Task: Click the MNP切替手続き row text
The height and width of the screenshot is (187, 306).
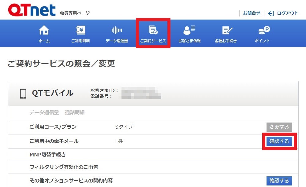Action: (x=48, y=155)
